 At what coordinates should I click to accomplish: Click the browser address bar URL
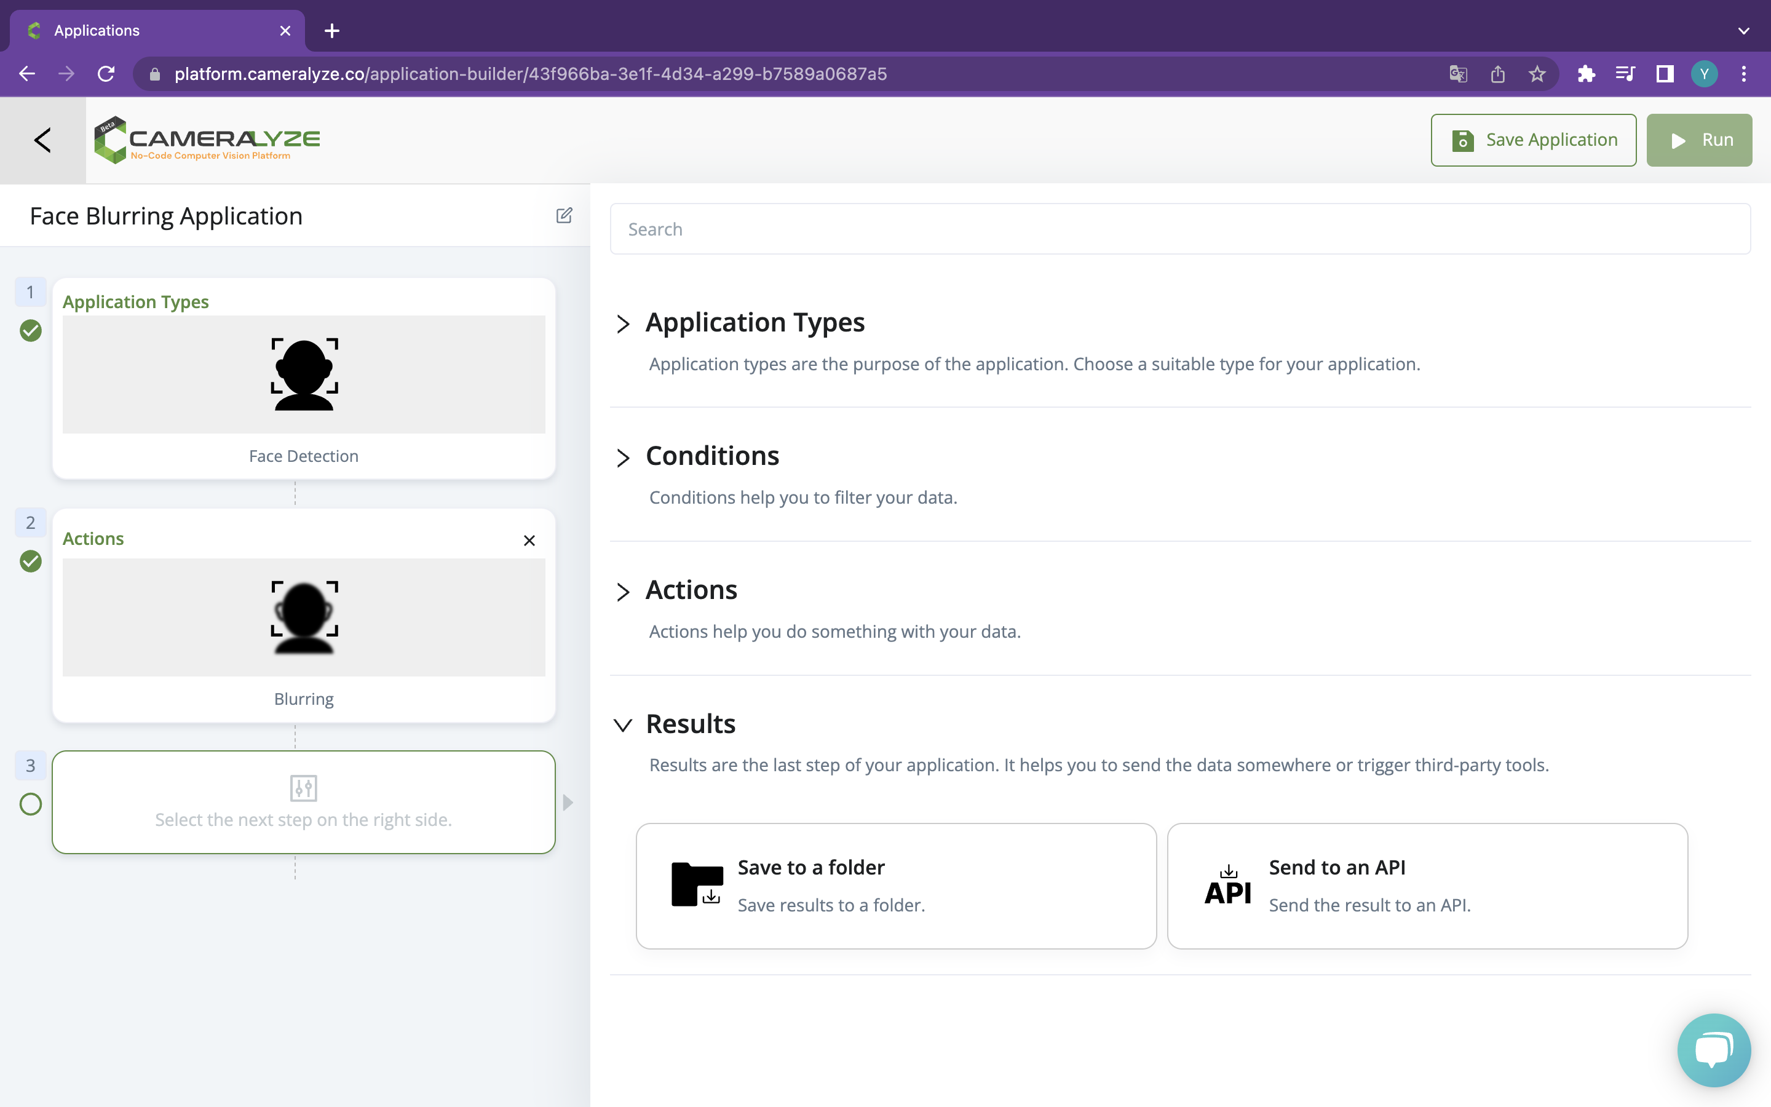tap(531, 74)
